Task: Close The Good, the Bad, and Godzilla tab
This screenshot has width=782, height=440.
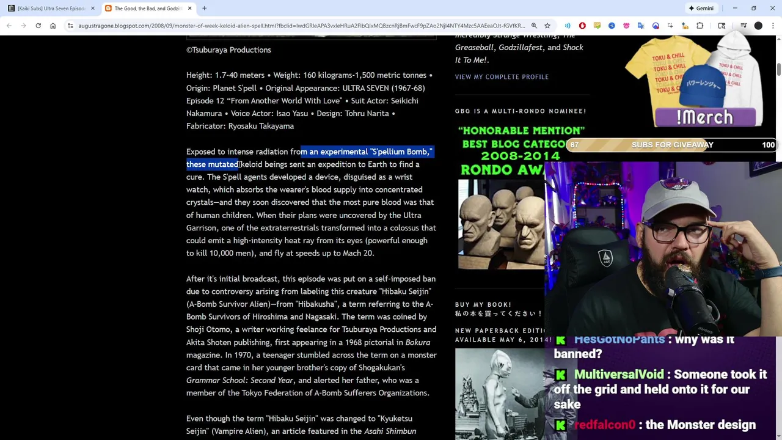Action: tap(189, 8)
